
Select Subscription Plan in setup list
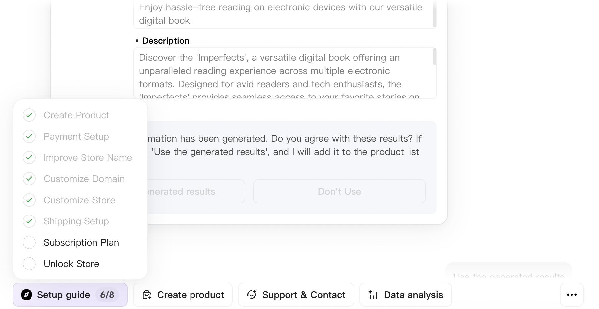(x=81, y=242)
